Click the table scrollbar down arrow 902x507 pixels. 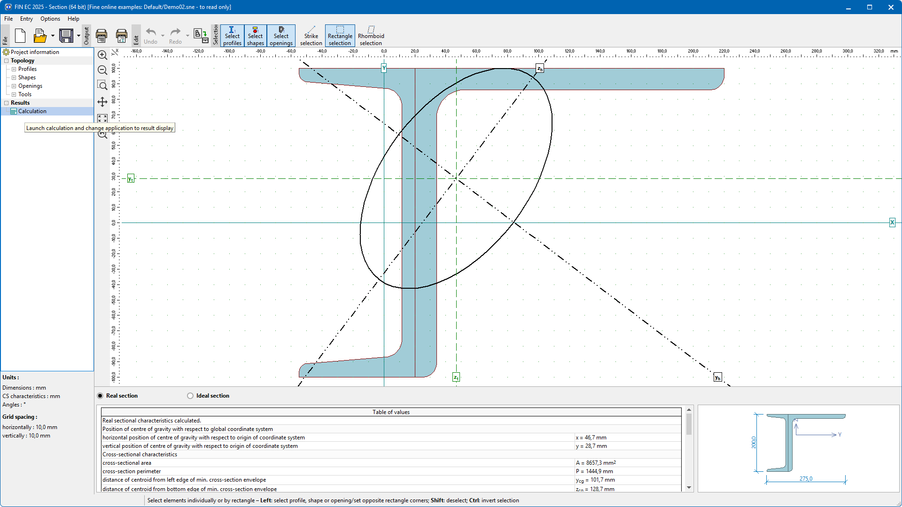(689, 488)
